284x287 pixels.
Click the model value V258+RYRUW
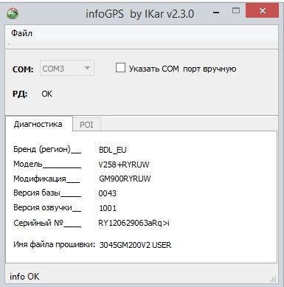[x=124, y=165]
